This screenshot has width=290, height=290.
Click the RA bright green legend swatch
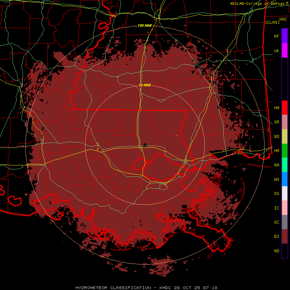(x=285, y=165)
